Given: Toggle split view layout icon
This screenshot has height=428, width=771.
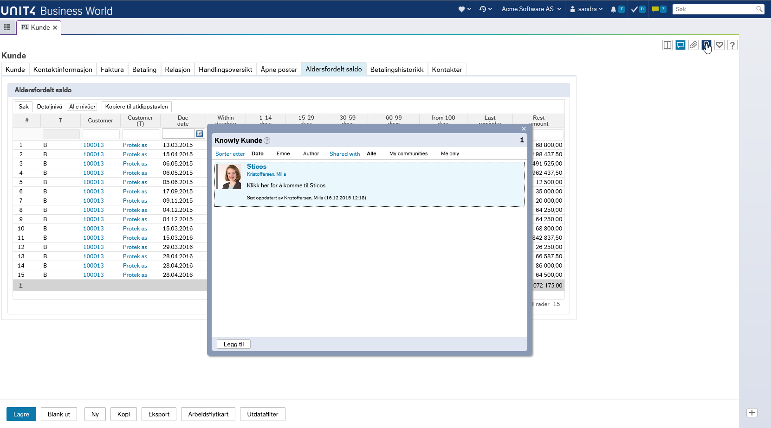Looking at the screenshot, I should pyautogui.click(x=667, y=45).
